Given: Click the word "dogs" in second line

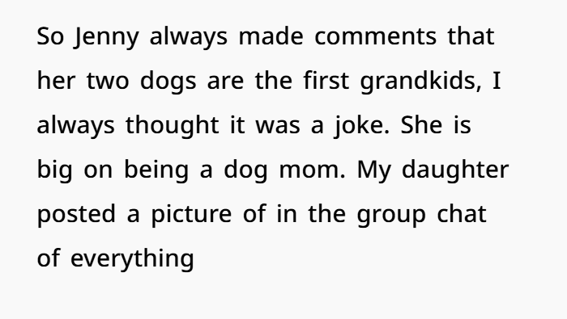Looking at the screenshot, I should 168,82.
